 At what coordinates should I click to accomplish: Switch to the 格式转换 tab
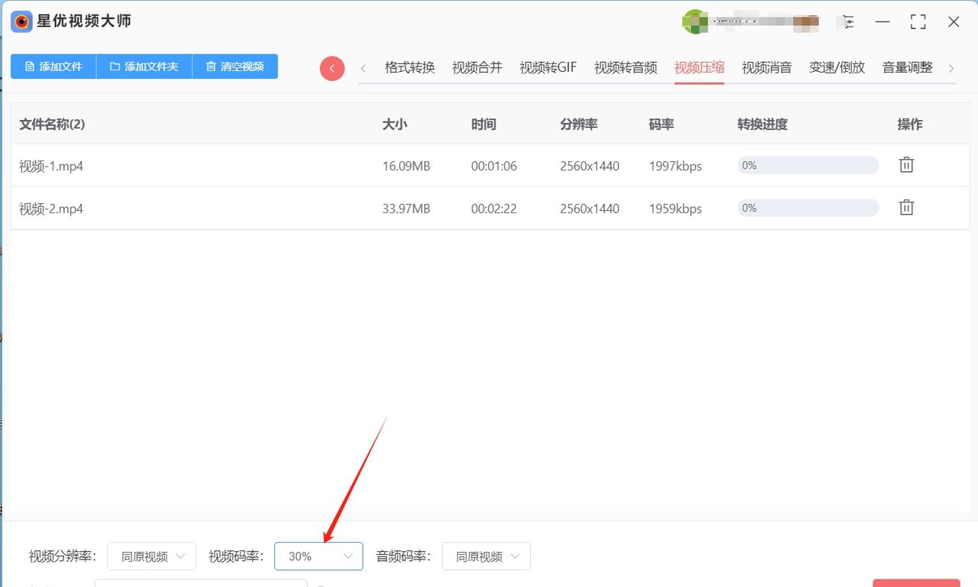[x=409, y=67]
